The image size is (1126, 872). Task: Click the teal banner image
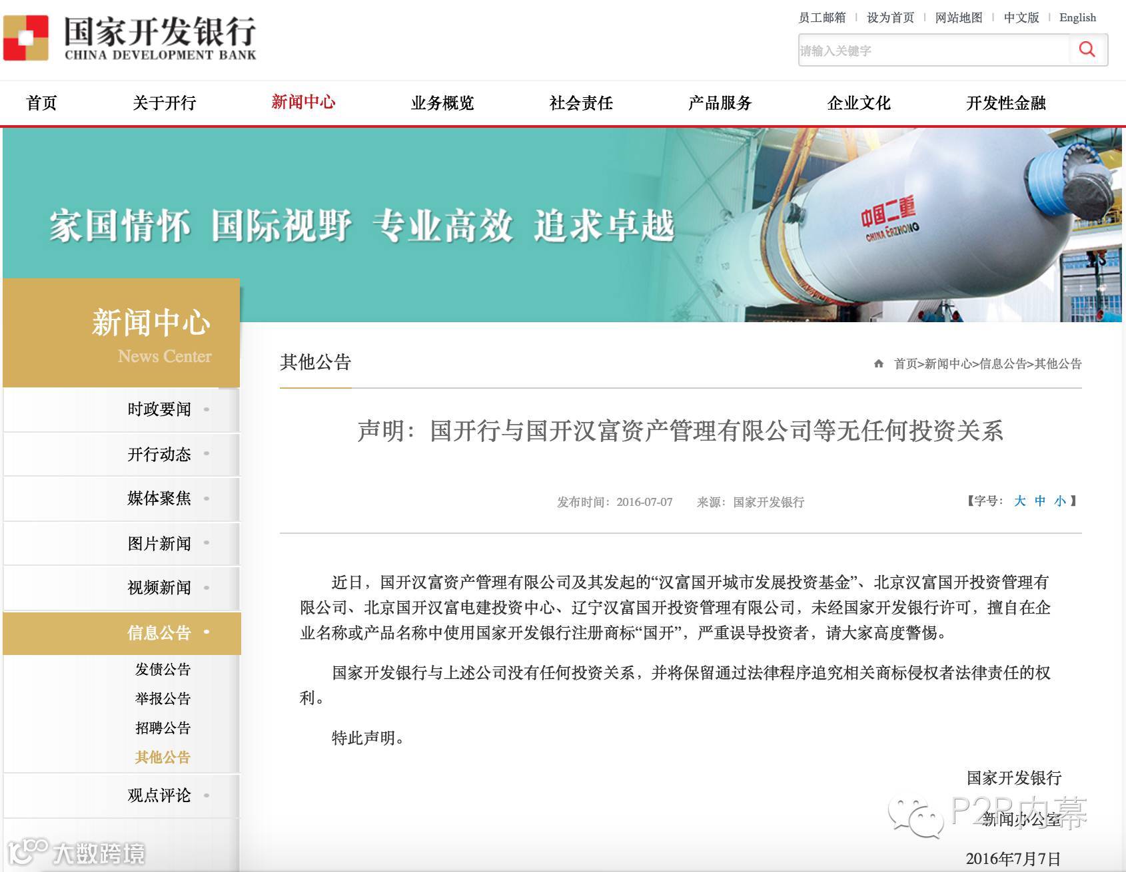pyautogui.click(x=562, y=225)
